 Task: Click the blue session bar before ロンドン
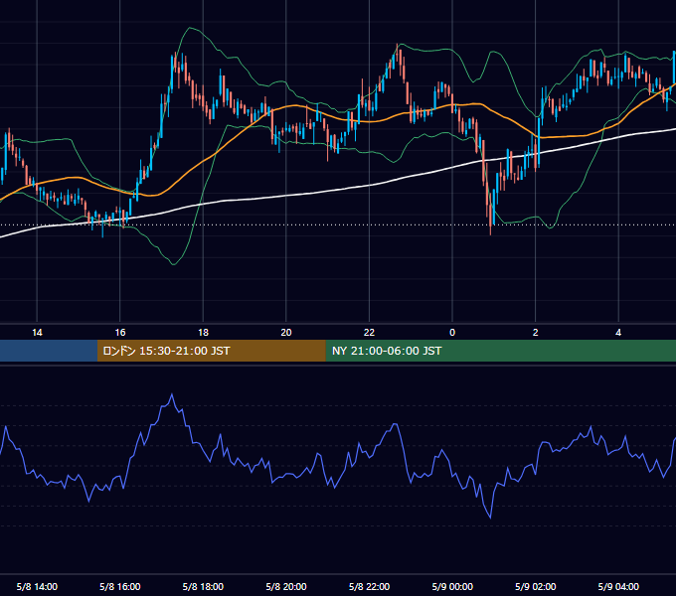(x=49, y=351)
